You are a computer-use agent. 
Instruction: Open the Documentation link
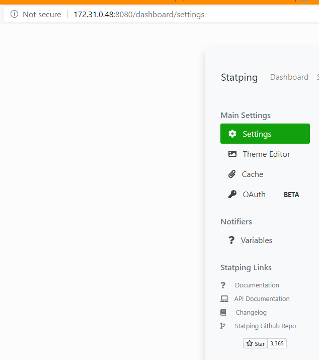(x=257, y=285)
